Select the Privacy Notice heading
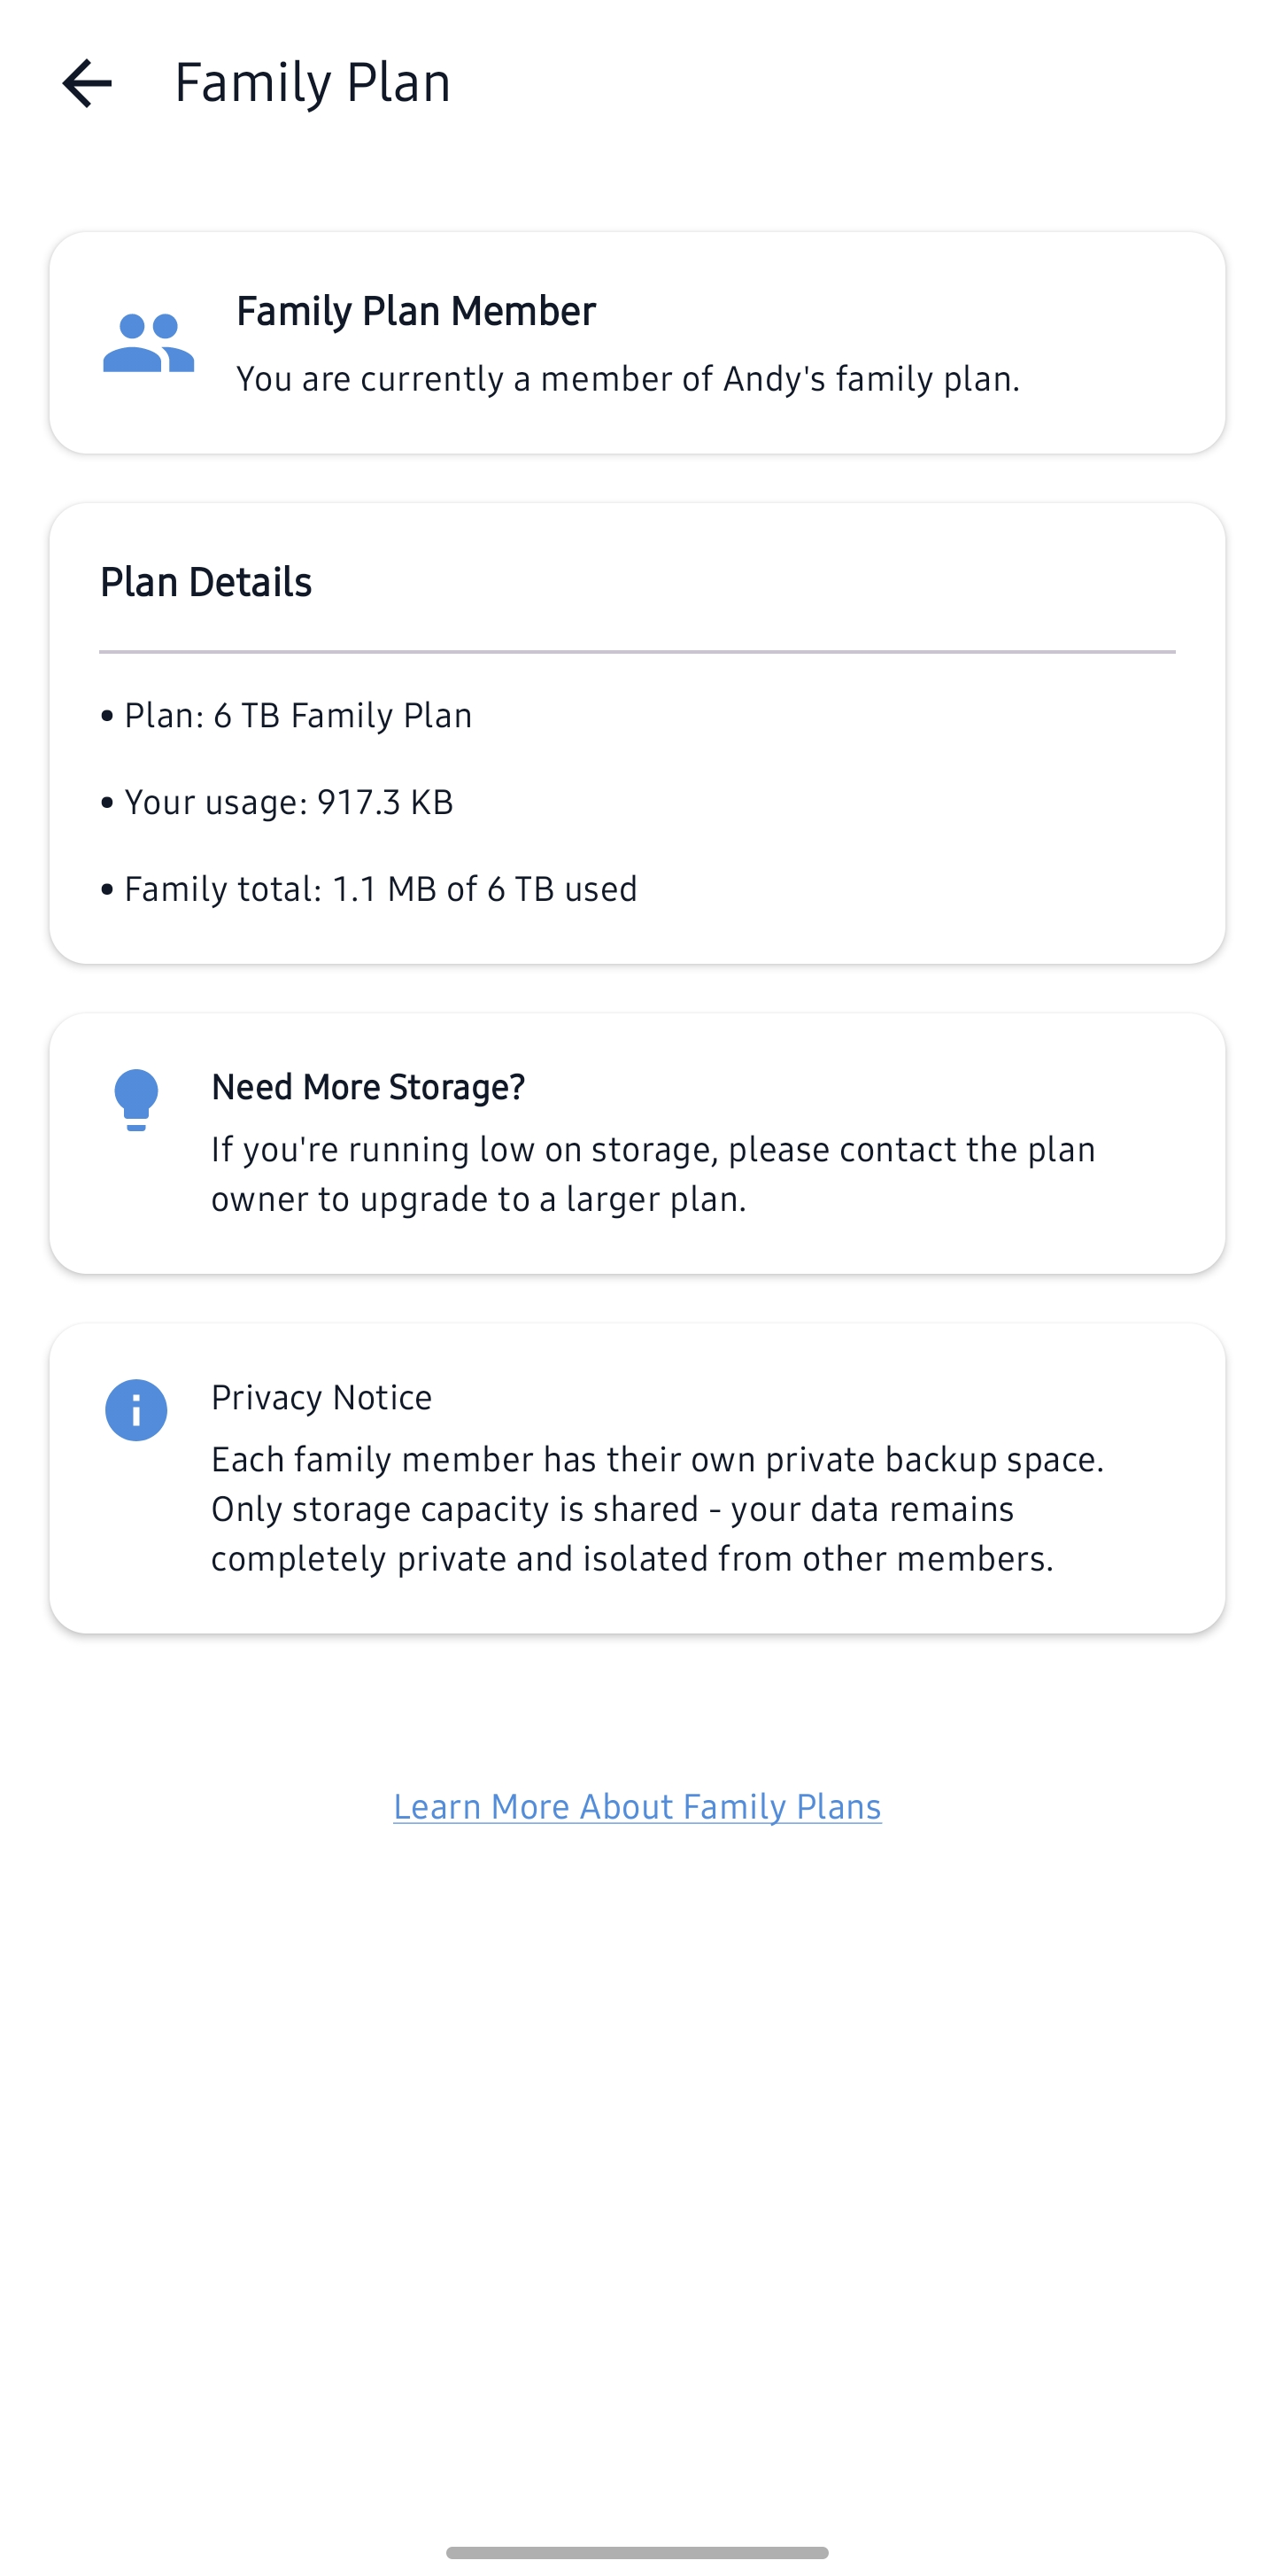Image resolution: width=1275 pixels, height=2576 pixels. tap(321, 1397)
